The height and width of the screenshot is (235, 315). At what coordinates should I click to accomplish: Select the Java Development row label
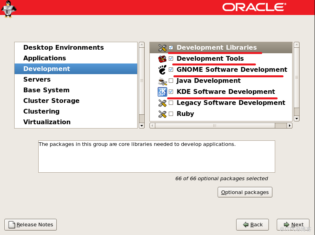coord(209,81)
